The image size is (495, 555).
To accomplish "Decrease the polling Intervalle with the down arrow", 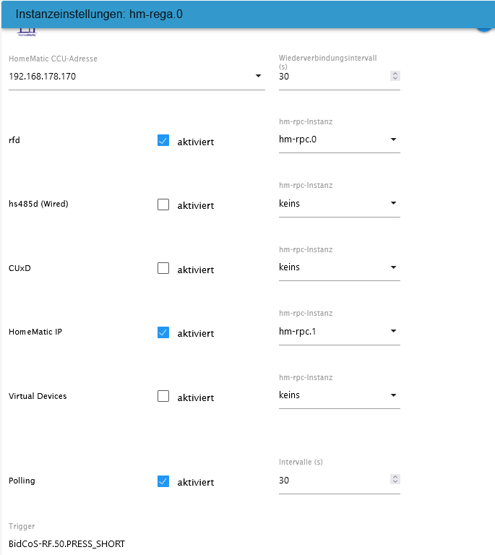I will point(395,482).
